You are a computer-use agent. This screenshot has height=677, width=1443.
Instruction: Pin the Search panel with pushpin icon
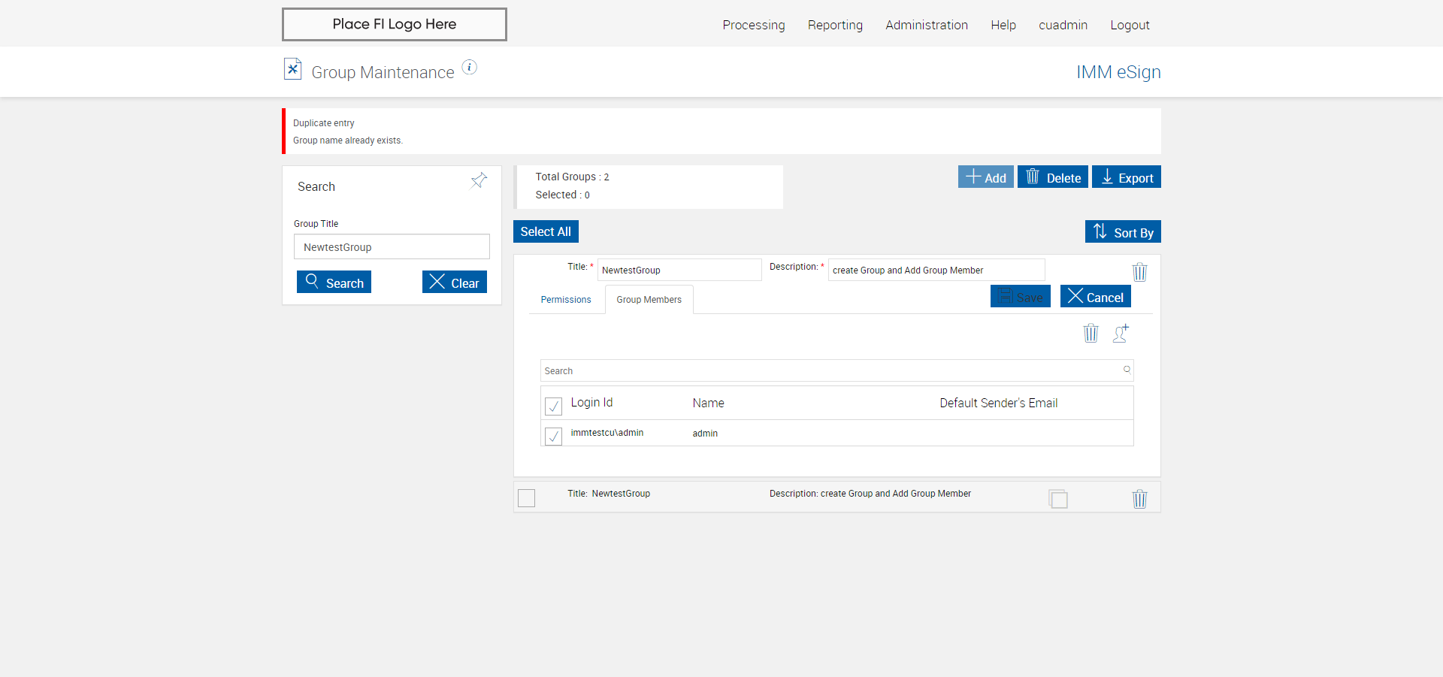pyautogui.click(x=479, y=180)
